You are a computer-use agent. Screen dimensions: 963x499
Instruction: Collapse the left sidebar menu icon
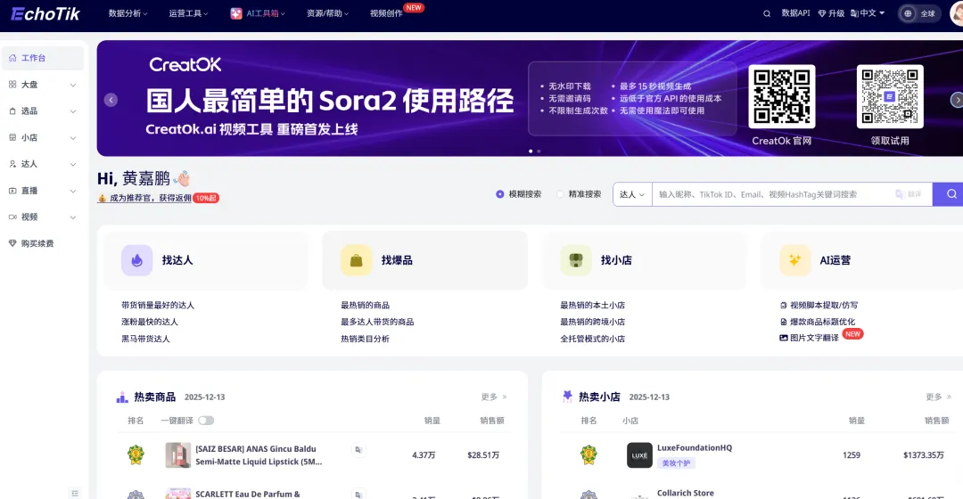point(75,492)
